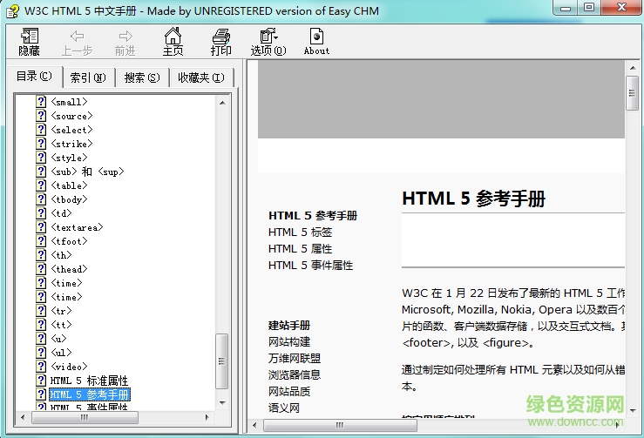Click the help icon beside HTML 5 标准属性
Image resolution: width=644 pixels, height=438 pixels.
click(x=41, y=381)
